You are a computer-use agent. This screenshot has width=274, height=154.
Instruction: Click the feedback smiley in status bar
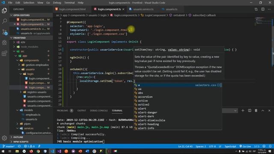(264, 146)
